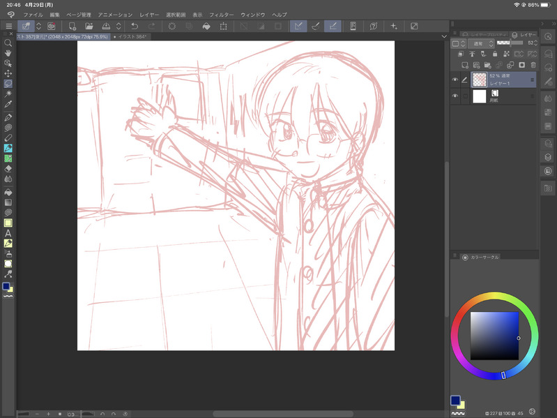Open the ヘルプ menu
This screenshot has height=418, width=557.
280,15
